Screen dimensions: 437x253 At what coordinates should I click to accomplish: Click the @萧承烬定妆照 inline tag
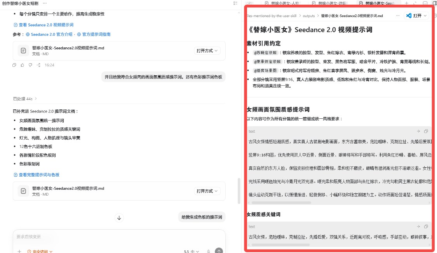coord(267,62)
